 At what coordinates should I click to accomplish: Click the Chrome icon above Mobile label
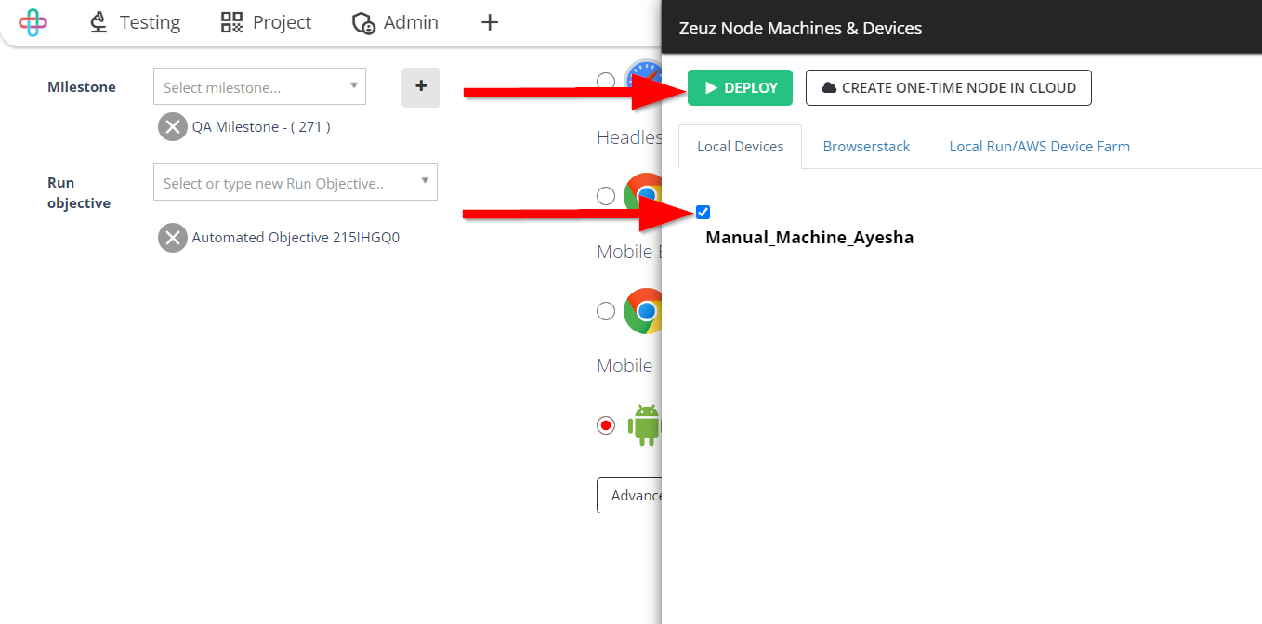tap(643, 311)
